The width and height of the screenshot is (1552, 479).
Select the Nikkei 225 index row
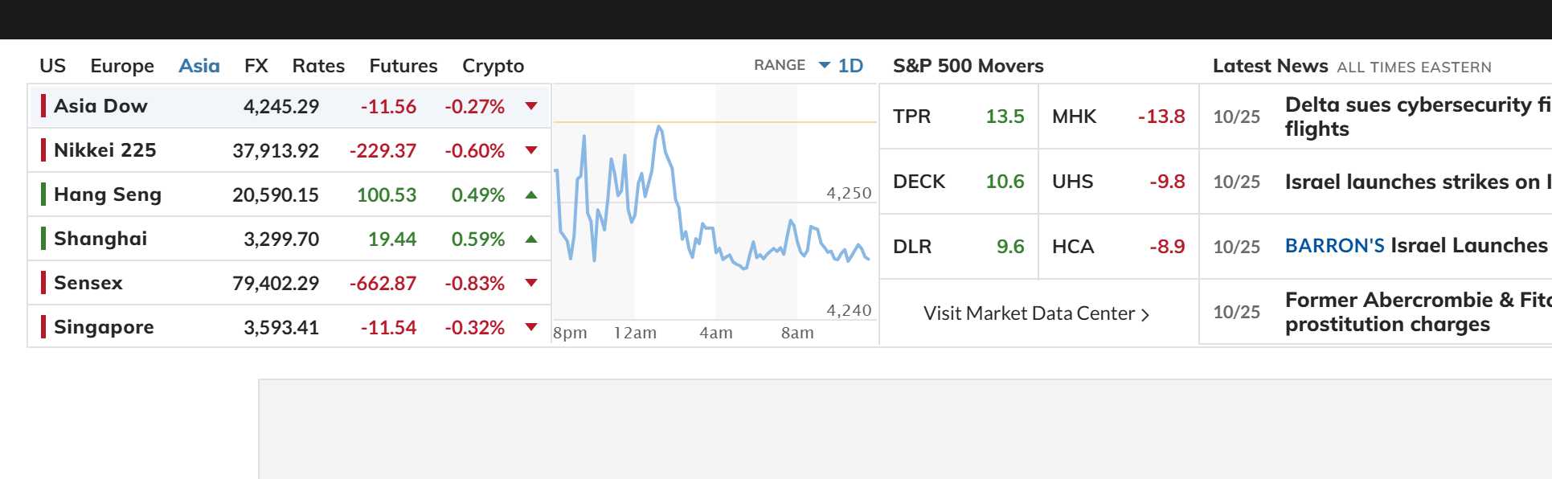click(289, 150)
